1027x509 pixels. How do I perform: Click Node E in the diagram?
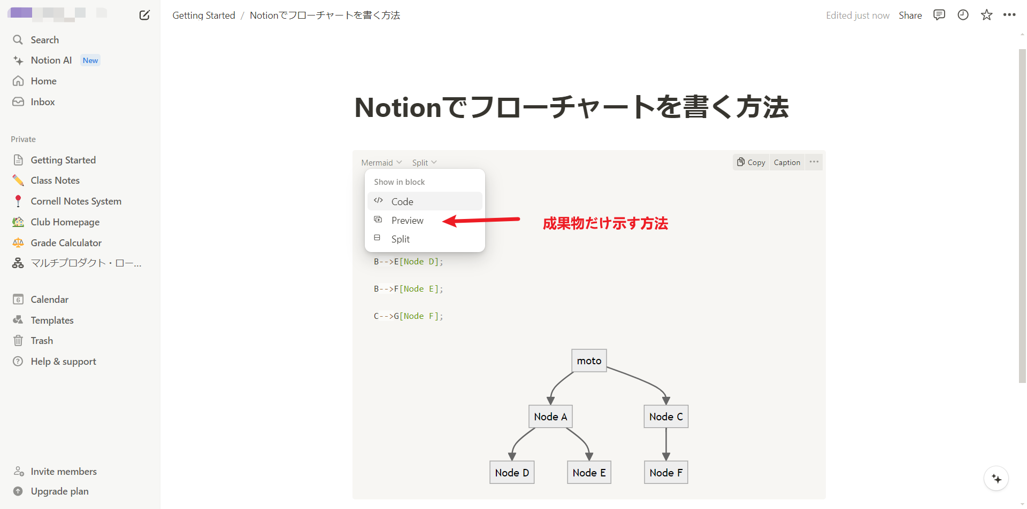589,473
